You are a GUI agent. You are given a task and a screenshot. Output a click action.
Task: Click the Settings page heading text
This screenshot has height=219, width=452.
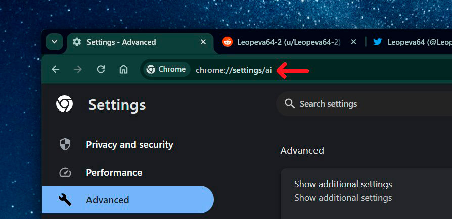(x=117, y=105)
